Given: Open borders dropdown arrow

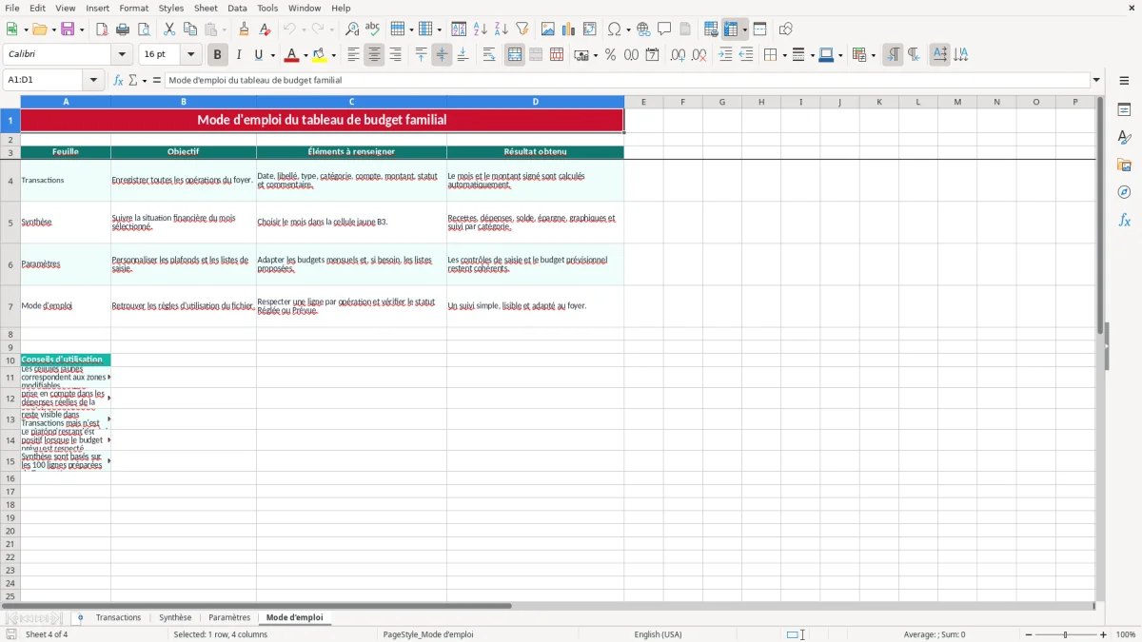Looking at the screenshot, I should (783, 55).
